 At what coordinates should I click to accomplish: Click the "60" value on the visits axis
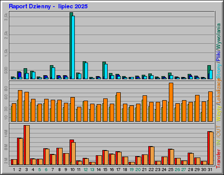(x=6, y=97)
